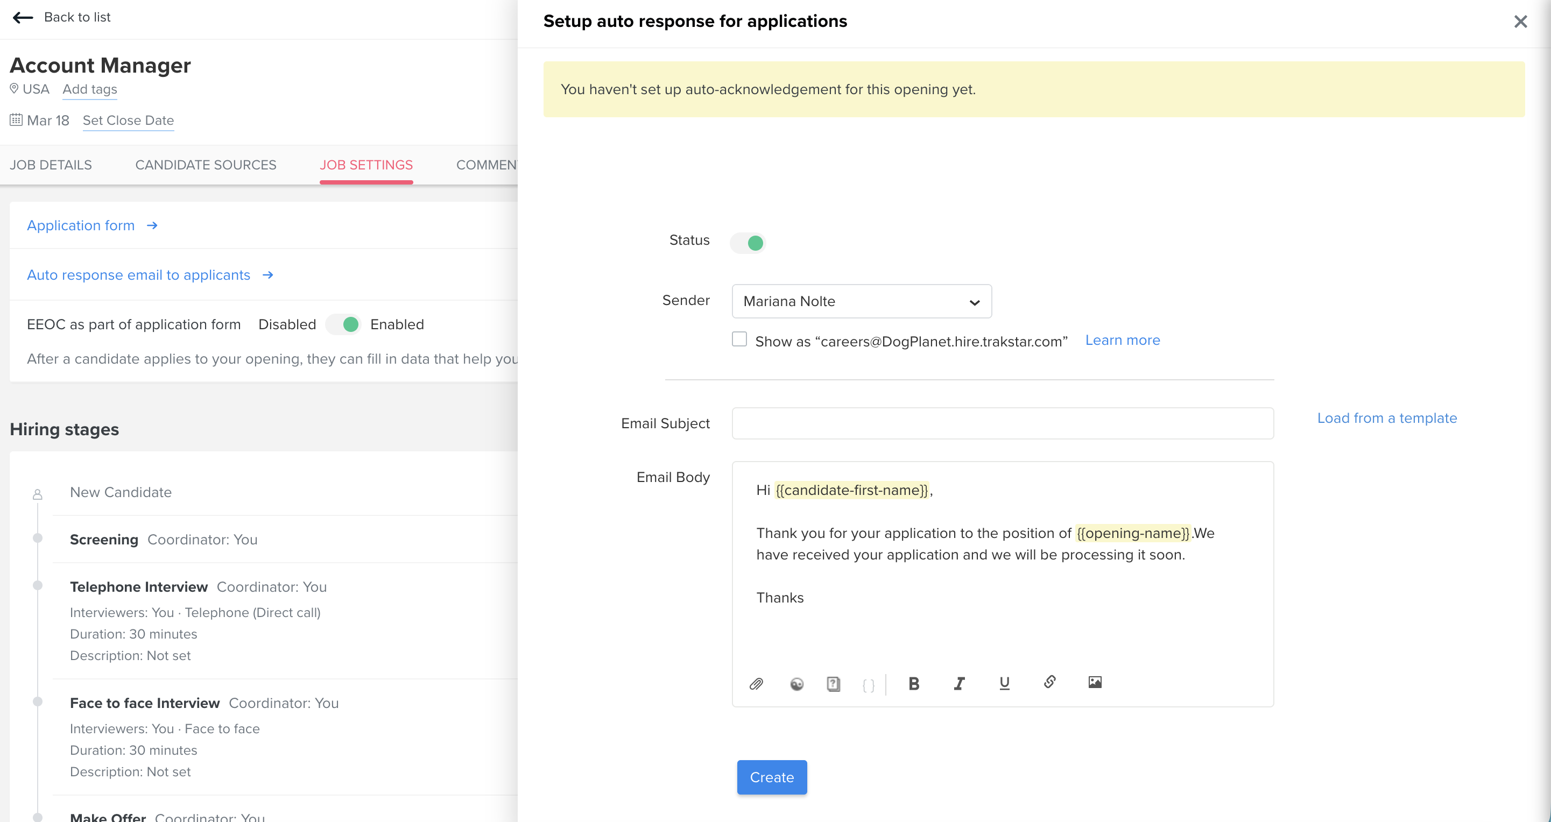Open Auto response email to applicants link
This screenshot has width=1551, height=822.
(138, 275)
